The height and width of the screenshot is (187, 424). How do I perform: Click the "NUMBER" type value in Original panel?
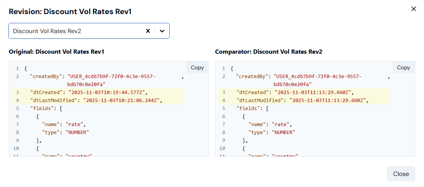(x=77, y=133)
